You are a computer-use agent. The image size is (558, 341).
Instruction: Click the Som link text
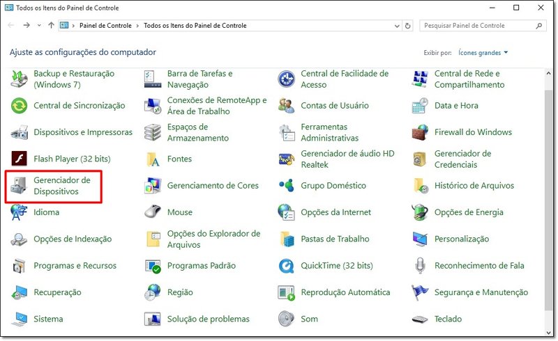tap(309, 319)
